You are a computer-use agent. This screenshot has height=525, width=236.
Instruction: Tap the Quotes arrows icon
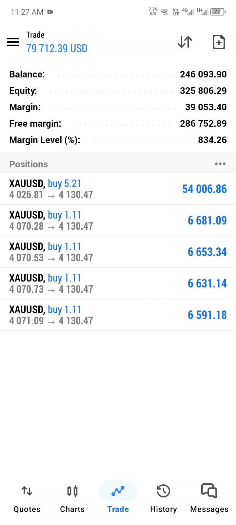pyautogui.click(x=27, y=491)
